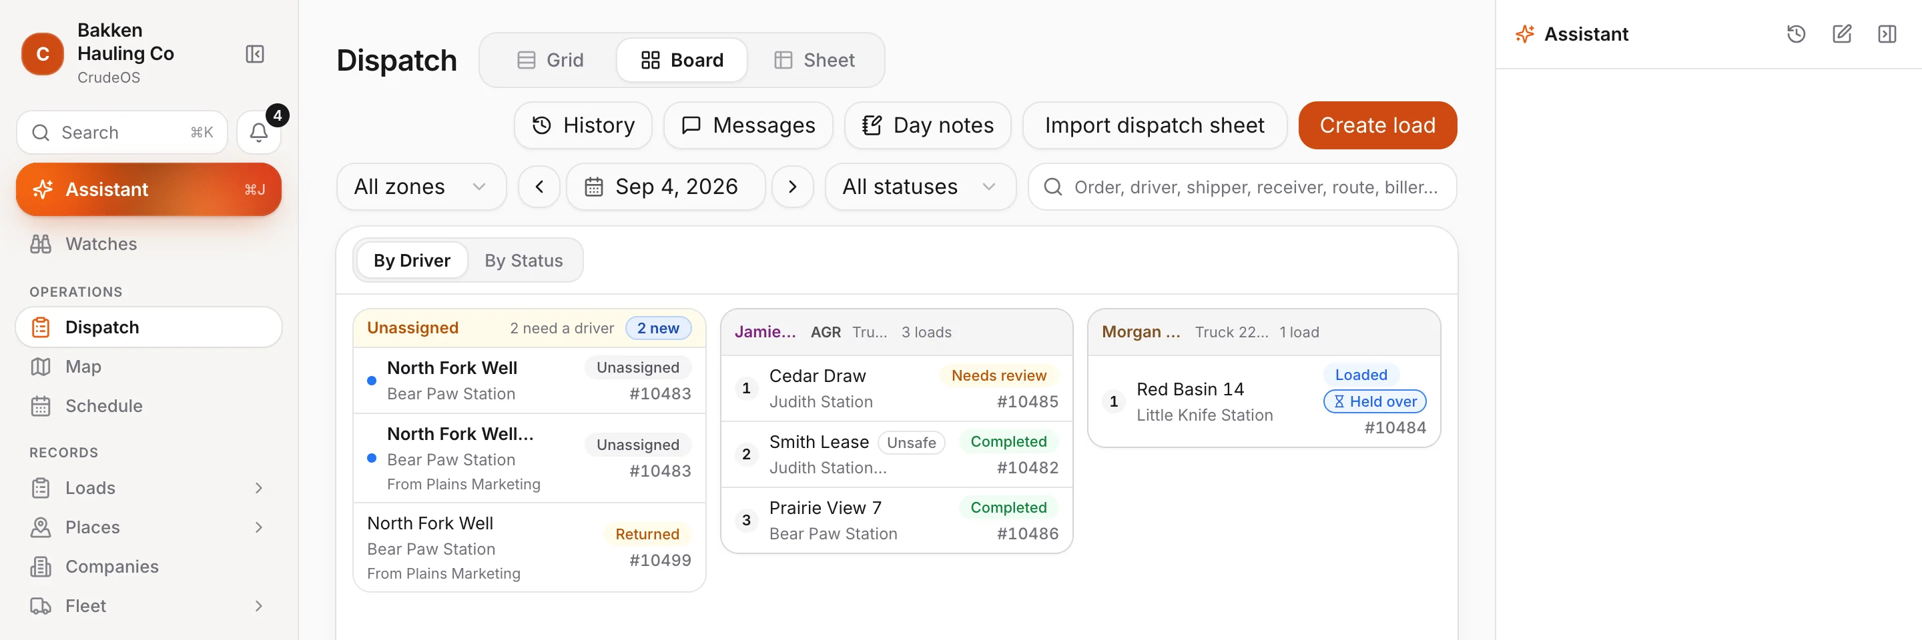Click the Create load button
The height and width of the screenshot is (640, 1922).
tap(1377, 125)
